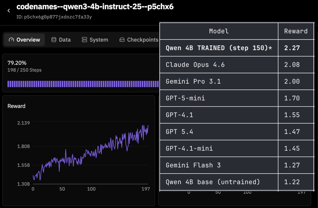Select the GPT 5.4 row
318x208 pixels.
(237, 132)
